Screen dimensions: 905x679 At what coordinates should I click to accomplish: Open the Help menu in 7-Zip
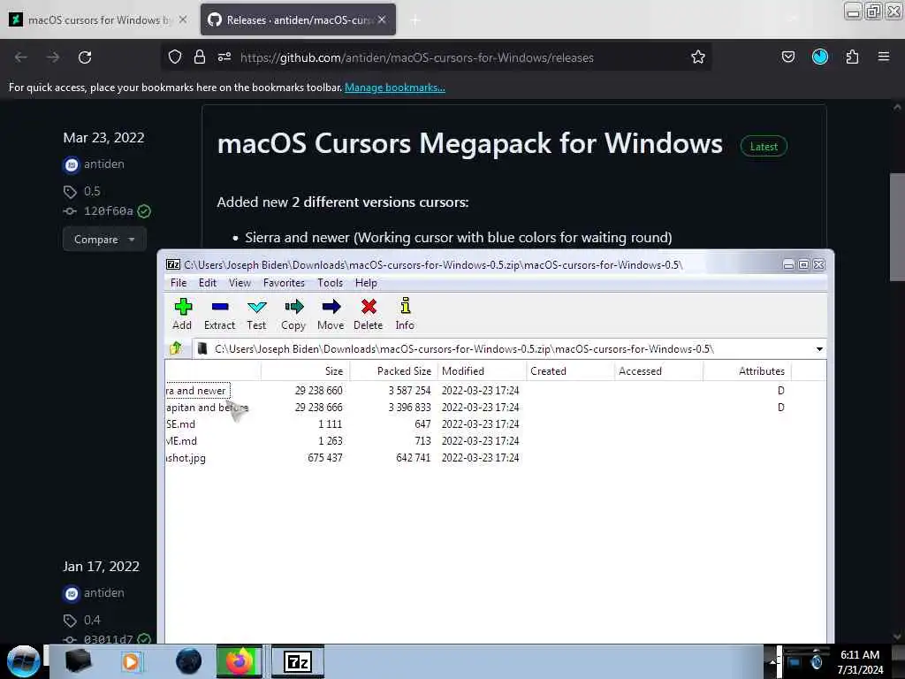(x=366, y=283)
